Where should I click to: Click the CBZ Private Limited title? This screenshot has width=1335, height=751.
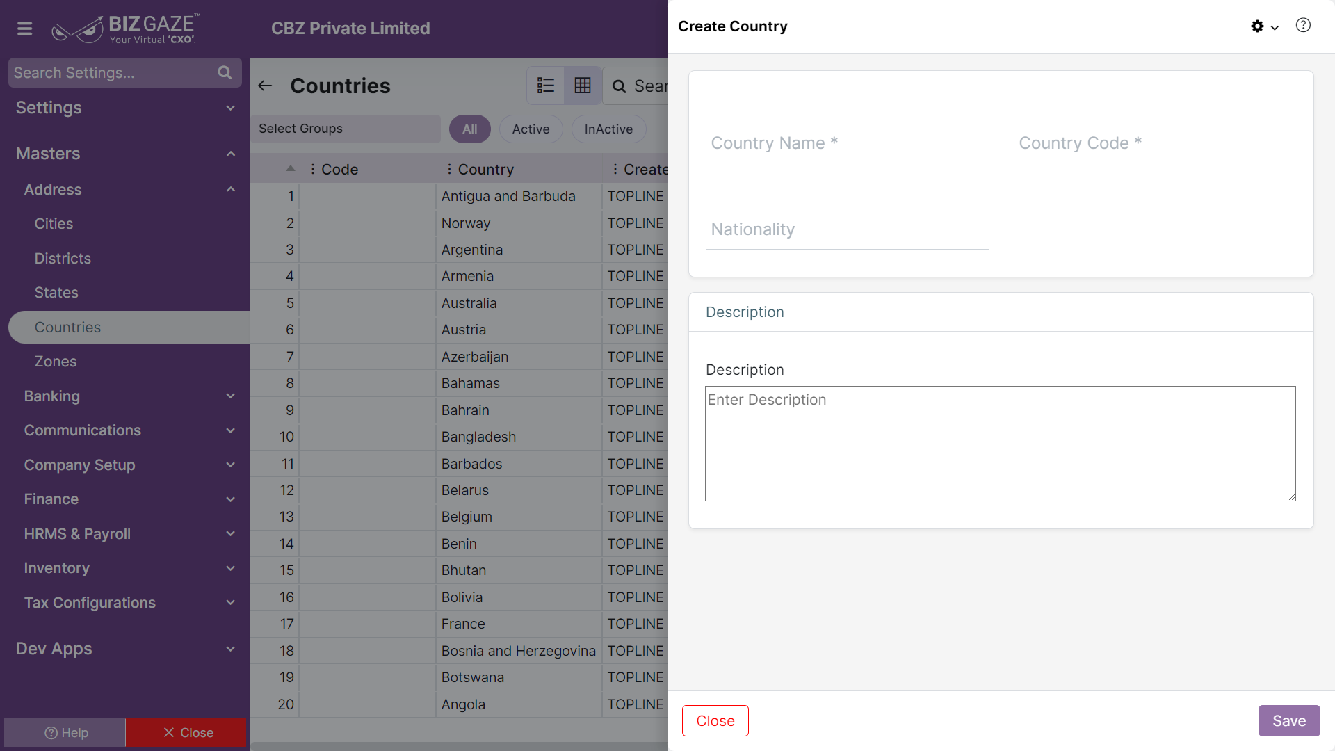350,29
